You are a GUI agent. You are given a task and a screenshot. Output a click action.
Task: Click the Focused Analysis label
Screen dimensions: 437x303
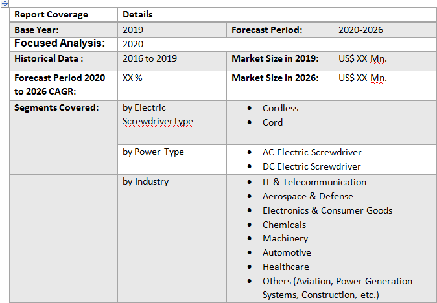pyautogui.click(x=59, y=43)
